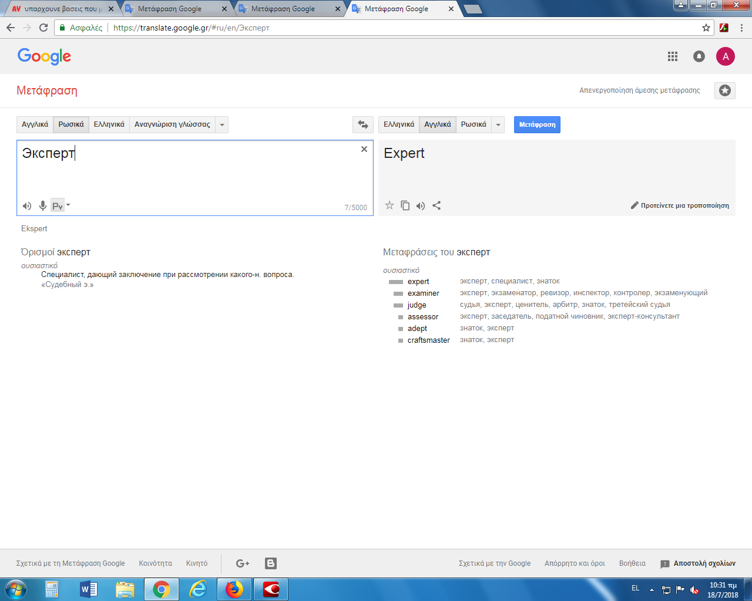Select Ελληνικά as target language
This screenshot has width=752, height=601.
tap(399, 124)
